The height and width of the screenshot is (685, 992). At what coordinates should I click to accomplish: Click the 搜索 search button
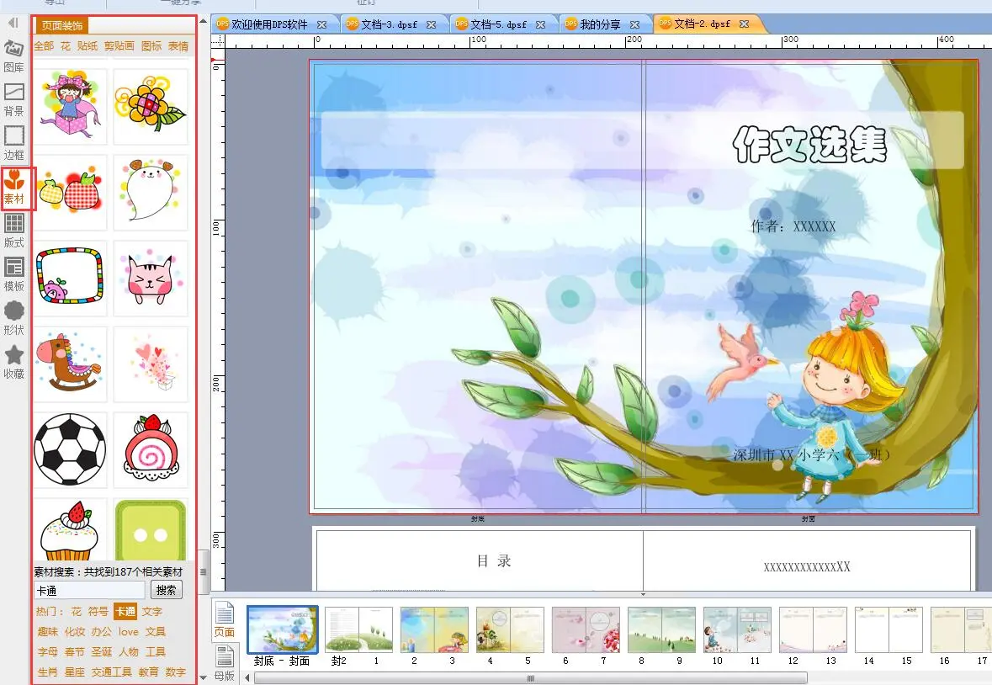coord(166,591)
